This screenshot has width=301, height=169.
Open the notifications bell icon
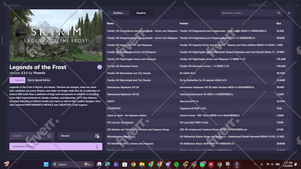[296, 164]
